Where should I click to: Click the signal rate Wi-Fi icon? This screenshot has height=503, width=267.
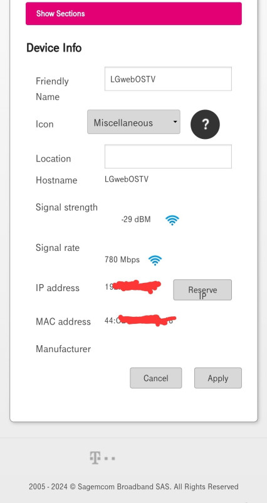point(155,260)
